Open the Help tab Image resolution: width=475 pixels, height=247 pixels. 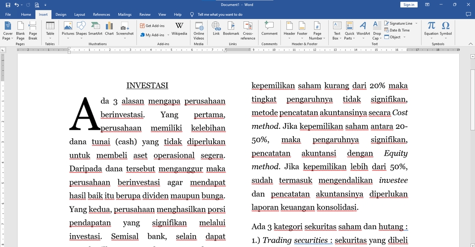[x=178, y=14]
